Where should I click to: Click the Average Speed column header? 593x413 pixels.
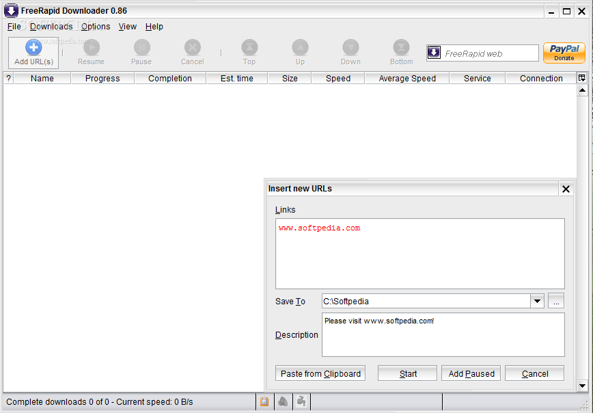point(407,79)
